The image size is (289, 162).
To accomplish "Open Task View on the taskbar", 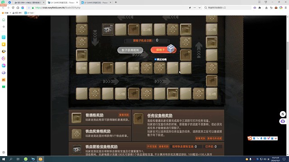I will coord(18,159).
